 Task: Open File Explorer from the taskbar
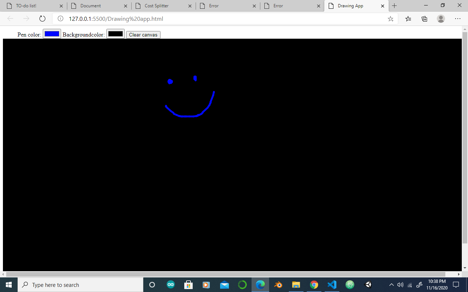click(x=296, y=285)
